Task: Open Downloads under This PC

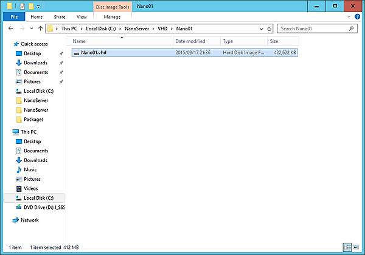Action: pos(35,160)
